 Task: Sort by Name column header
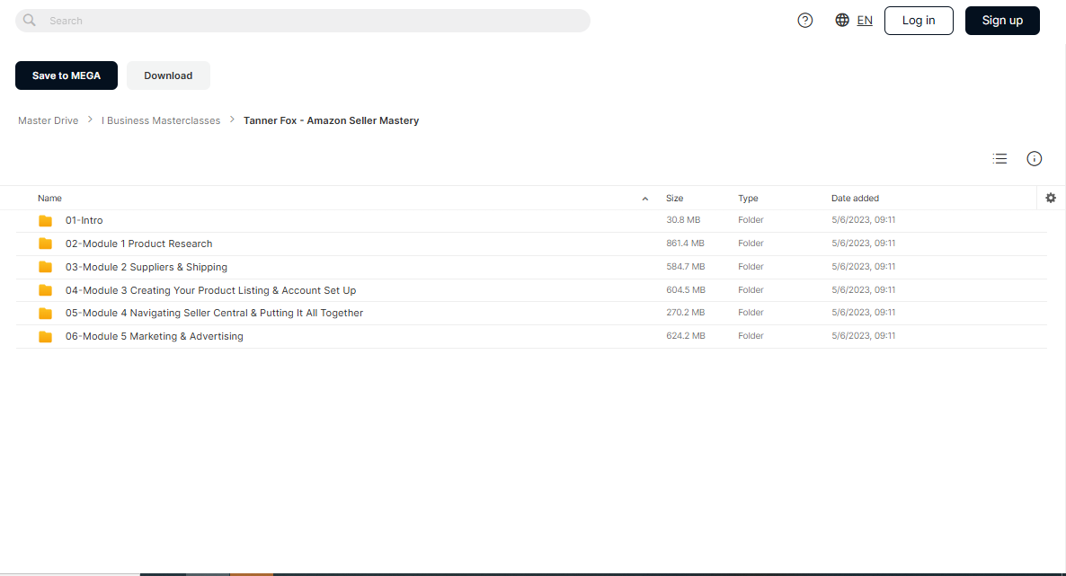pos(49,198)
